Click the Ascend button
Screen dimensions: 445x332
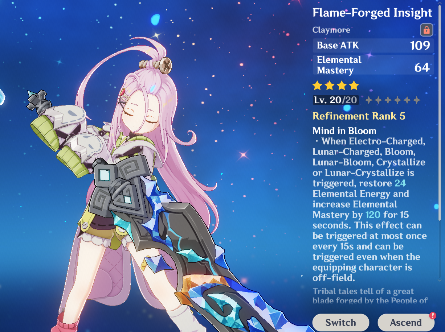pyautogui.click(x=406, y=322)
